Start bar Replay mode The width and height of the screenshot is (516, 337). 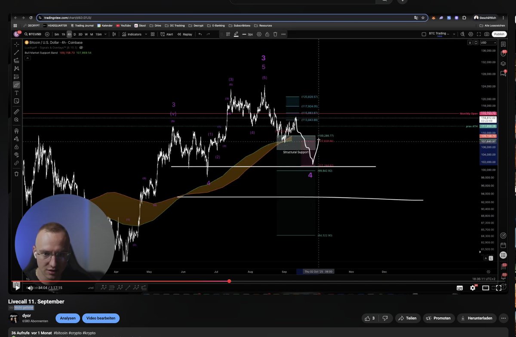(184, 34)
